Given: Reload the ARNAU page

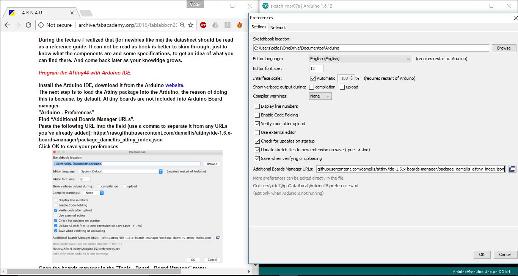Looking at the screenshot, I should tap(28, 25).
